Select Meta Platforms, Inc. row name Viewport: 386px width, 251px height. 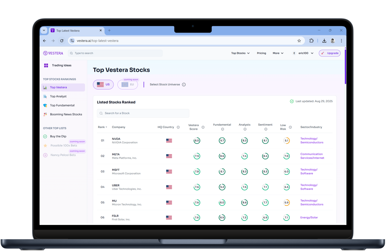click(124, 158)
